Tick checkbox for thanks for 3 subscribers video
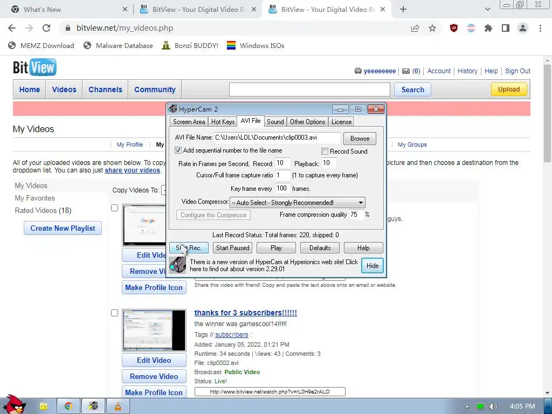 pos(114,313)
